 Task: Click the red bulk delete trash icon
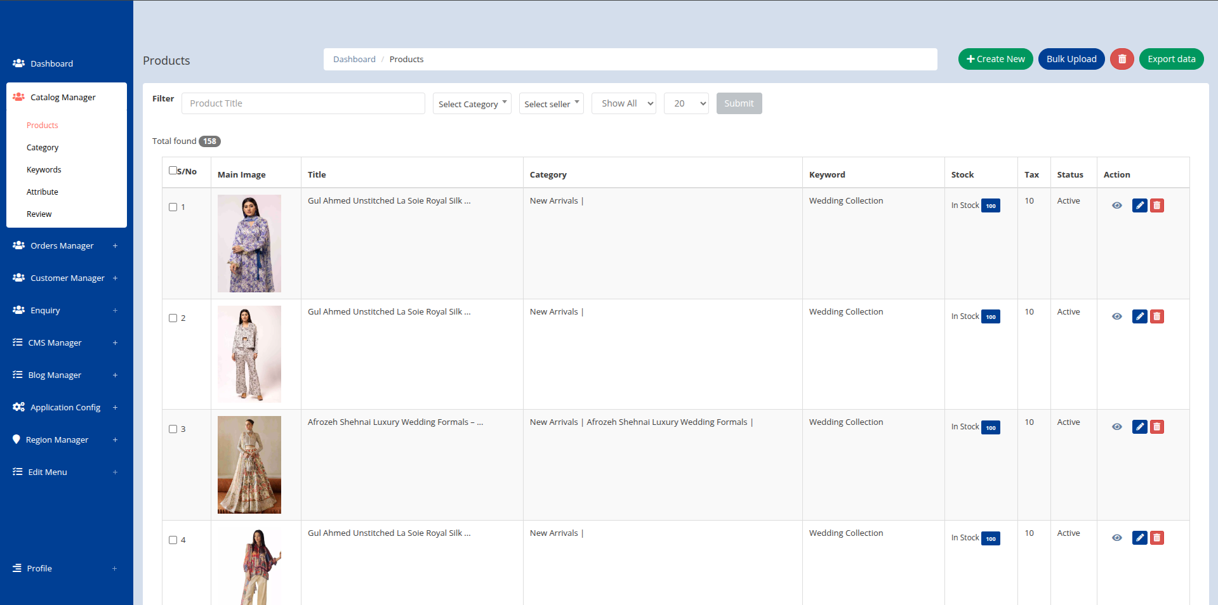click(x=1122, y=59)
